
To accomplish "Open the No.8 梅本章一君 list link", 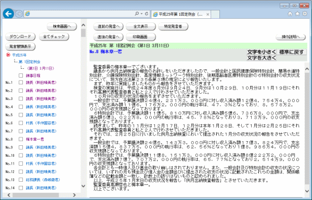I will (35, 139).
